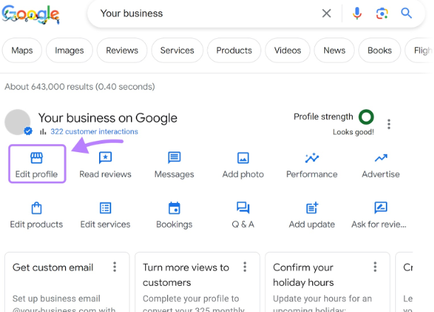434x312 pixels.
Task: Click the Looks good! status text
Action: 353,132
